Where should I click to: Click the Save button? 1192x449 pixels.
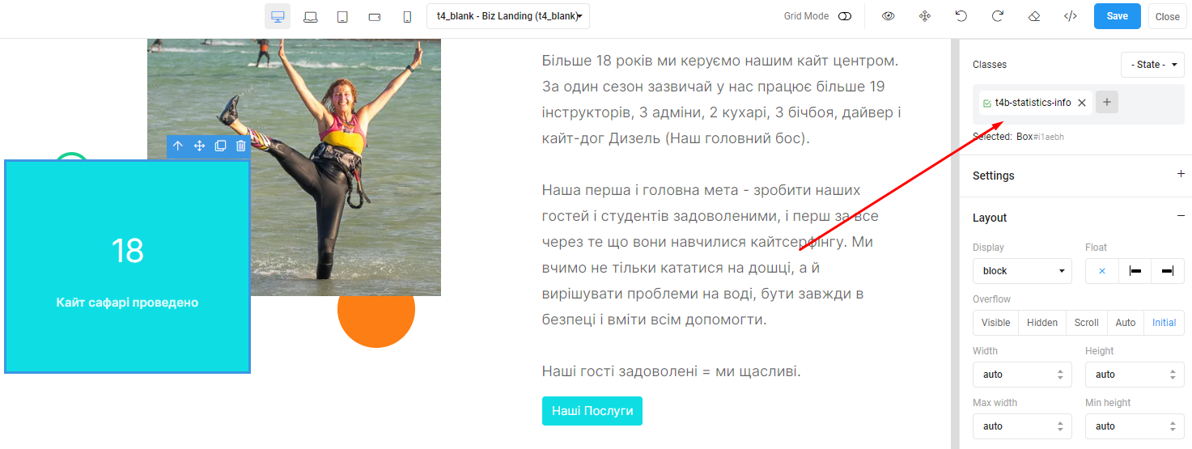tap(1118, 16)
